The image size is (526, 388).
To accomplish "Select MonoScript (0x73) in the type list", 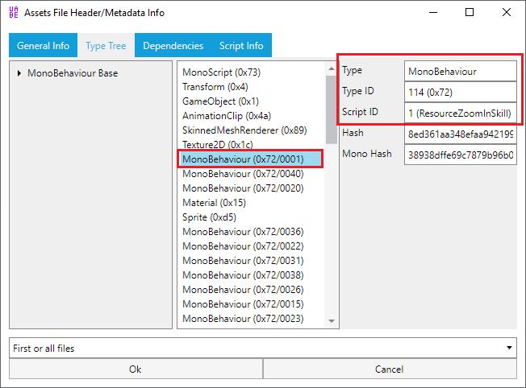I will point(221,72).
